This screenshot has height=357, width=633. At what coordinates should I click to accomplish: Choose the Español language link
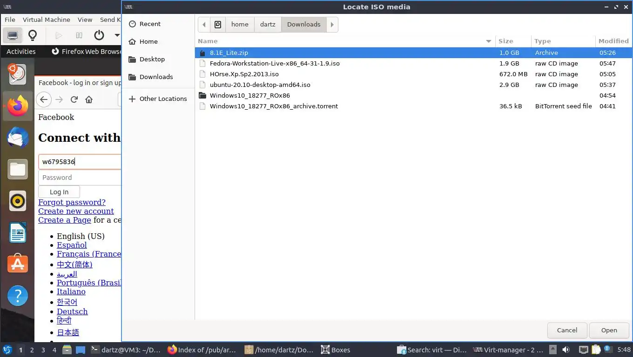click(72, 245)
